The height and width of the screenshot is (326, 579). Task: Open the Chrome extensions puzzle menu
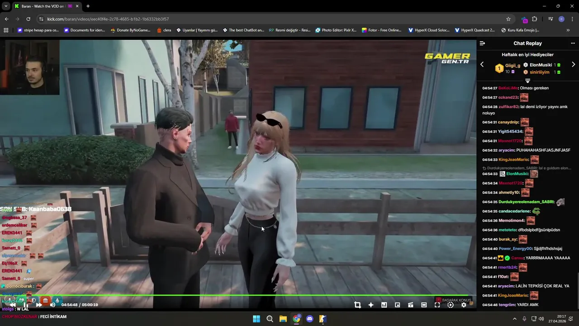pyautogui.click(x=535, y=19)
